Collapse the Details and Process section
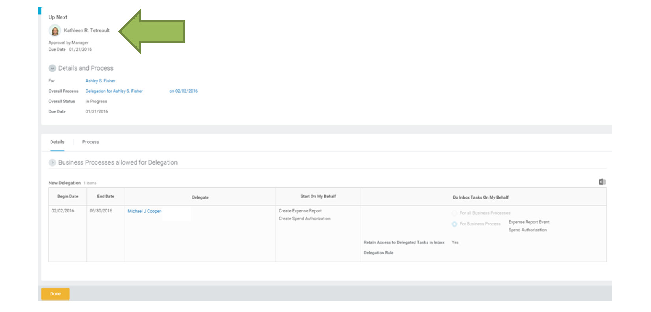This screenshot has width=651, height=312. (x=52, y=68)
